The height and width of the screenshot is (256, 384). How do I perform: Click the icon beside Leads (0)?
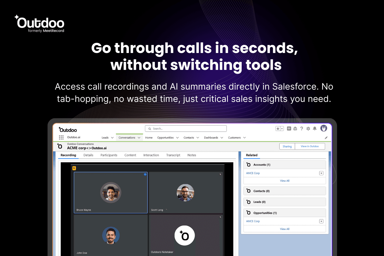coord(248,202)
